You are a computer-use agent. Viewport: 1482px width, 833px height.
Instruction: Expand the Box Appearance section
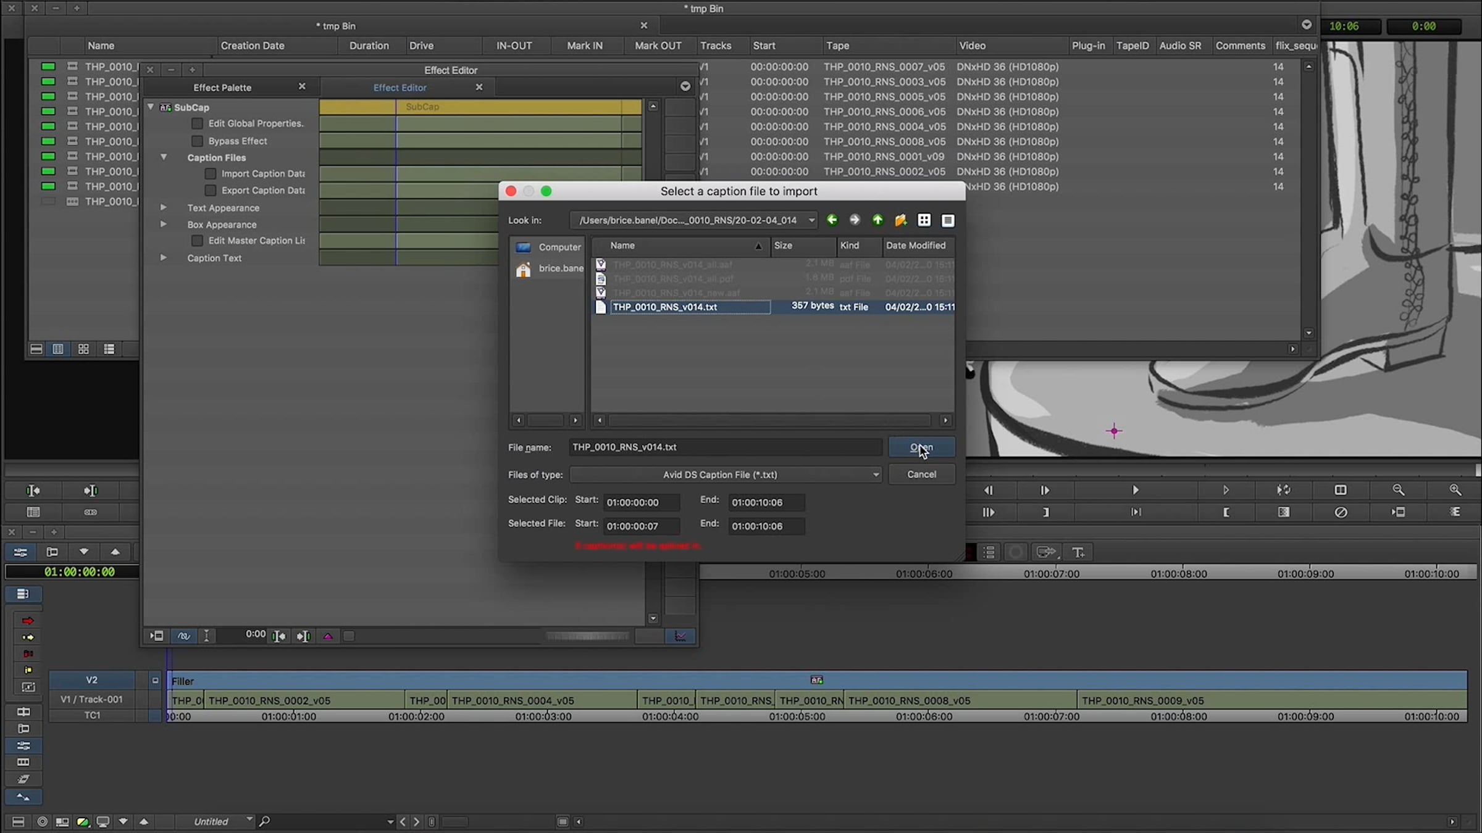click(164, 224)
